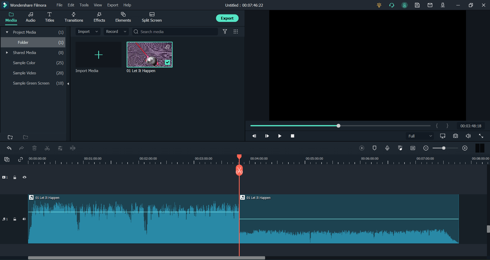Click the add track manager icon

(7, 159)
